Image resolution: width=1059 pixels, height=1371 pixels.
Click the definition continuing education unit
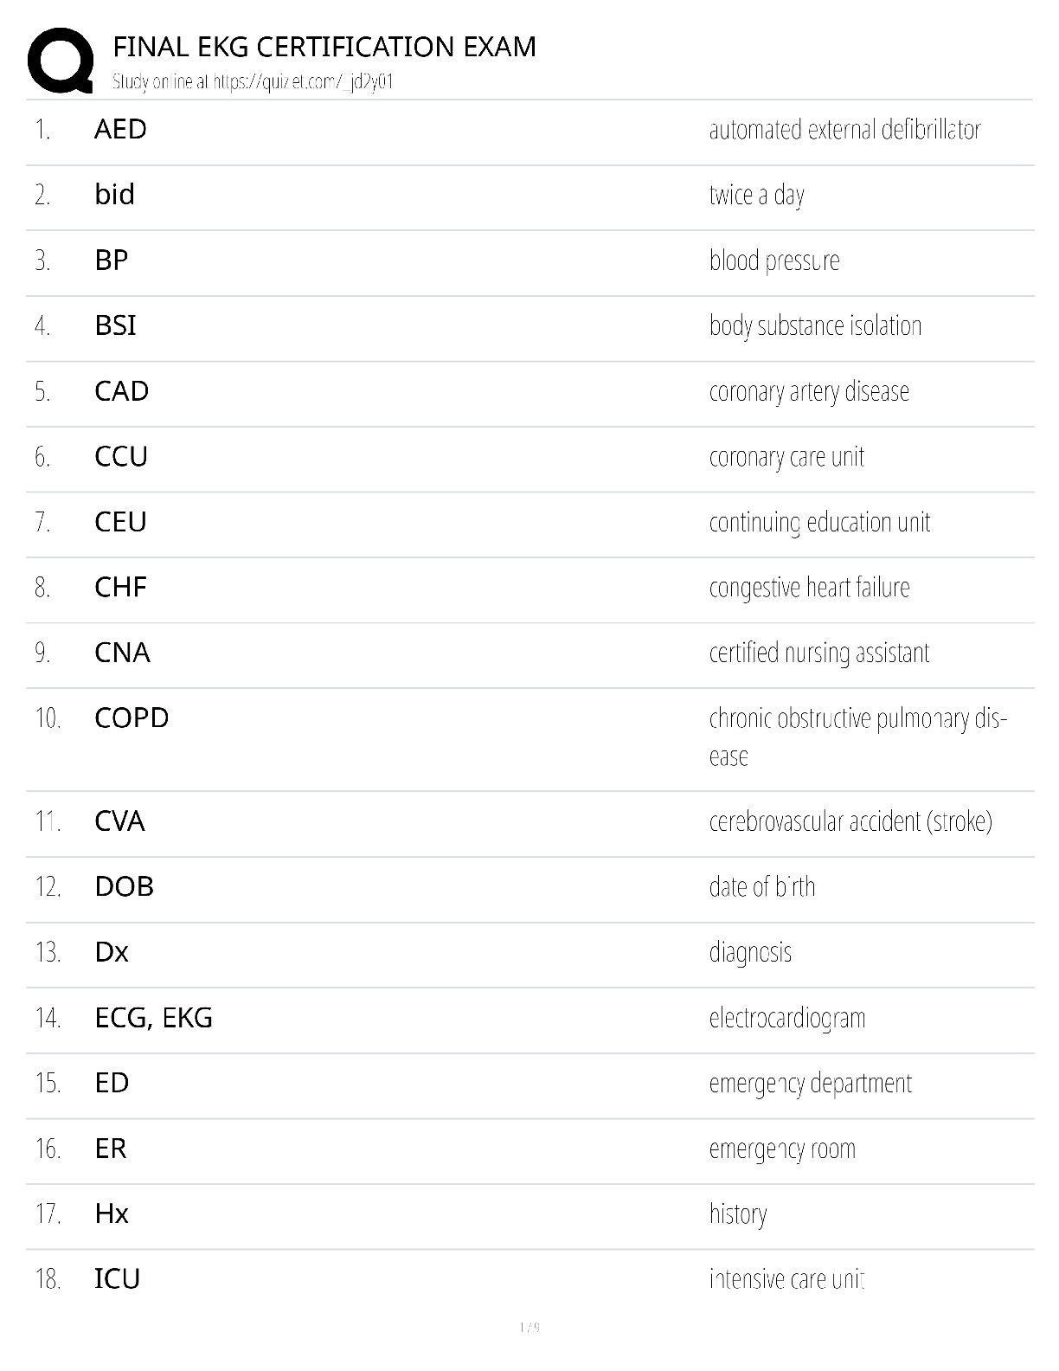tap(819, 522)
